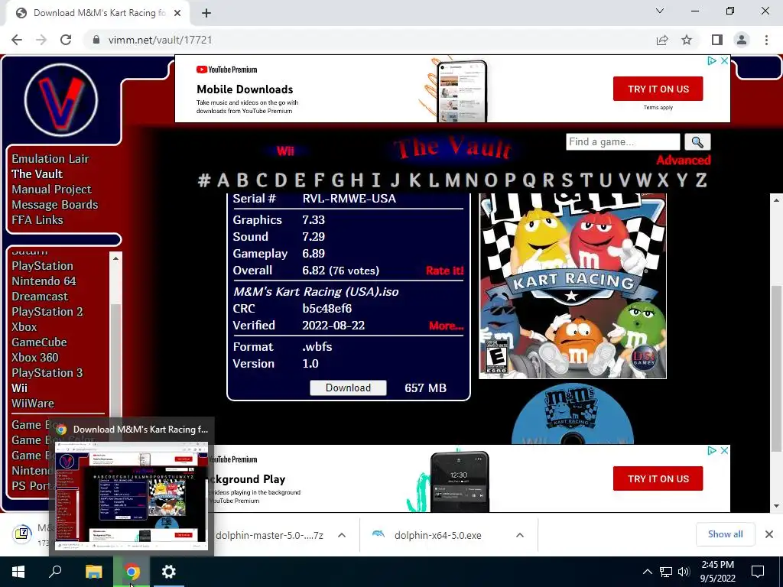This screenshot has height=587, width=783.
Task: Click the browser Back arrow
Action: pyautogui.click(x=17, y=40)
